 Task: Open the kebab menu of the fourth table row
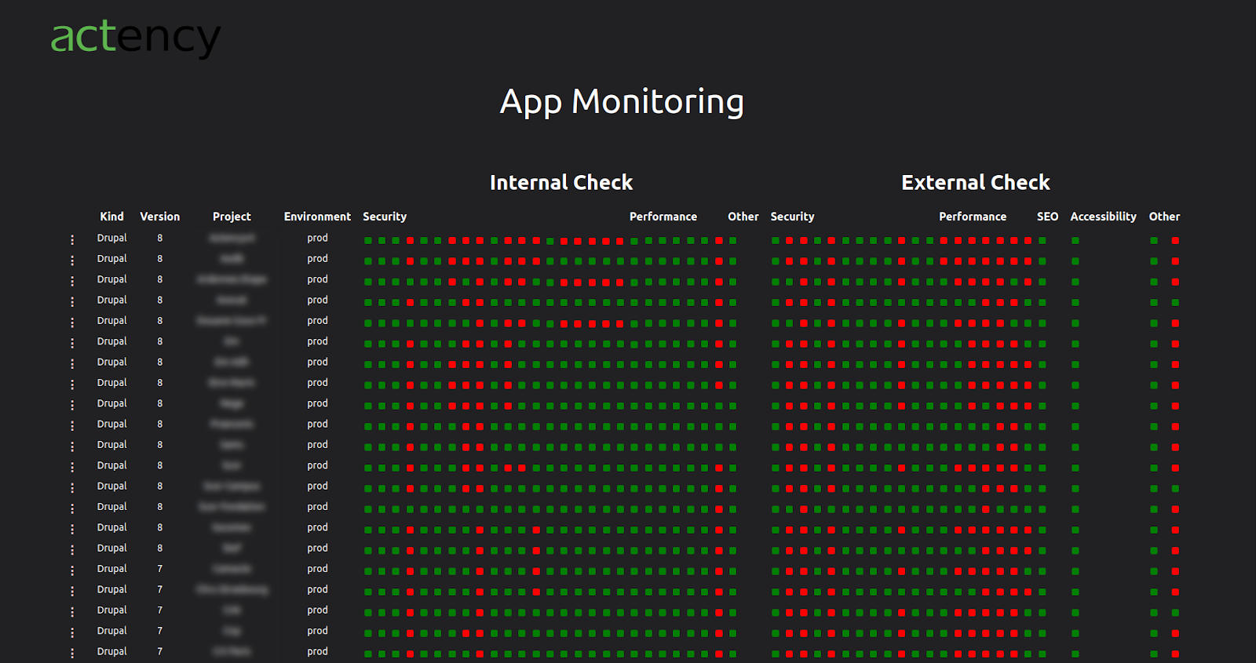pyautogui.click(x=72, y=301)
